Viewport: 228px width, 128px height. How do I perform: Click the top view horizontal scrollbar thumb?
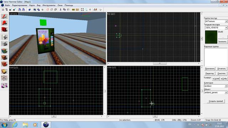point(160,63)
